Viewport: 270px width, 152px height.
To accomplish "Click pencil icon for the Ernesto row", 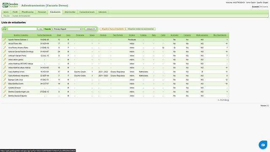I will click(x=5, y=88).
